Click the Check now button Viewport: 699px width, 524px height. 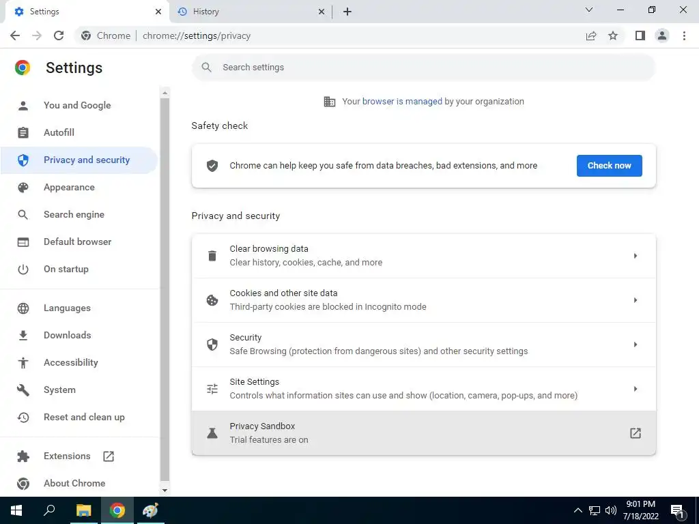[x=610, y=166]
